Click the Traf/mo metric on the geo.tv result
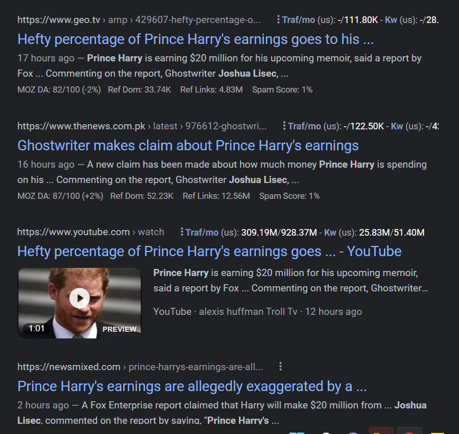The image size is (459, 434). point(300,20)
